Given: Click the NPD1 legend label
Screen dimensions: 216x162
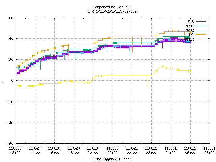Looking at the screenshot, I should click(x=190, y=26).
